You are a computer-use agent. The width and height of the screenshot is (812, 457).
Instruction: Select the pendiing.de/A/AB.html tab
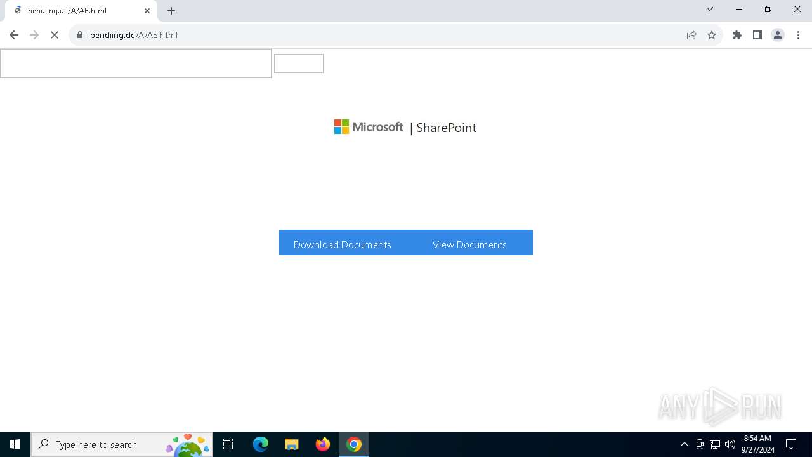(x=80, y=11)
